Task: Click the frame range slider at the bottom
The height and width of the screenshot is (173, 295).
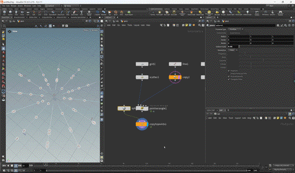Action: pos(147,171)
